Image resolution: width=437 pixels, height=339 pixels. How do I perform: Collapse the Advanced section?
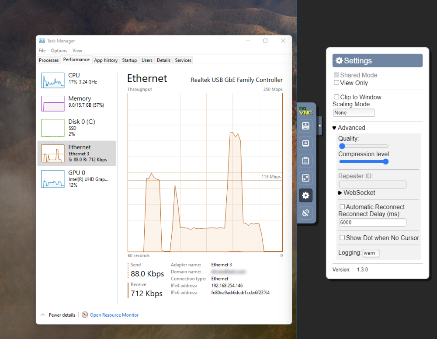pos(349,128)
